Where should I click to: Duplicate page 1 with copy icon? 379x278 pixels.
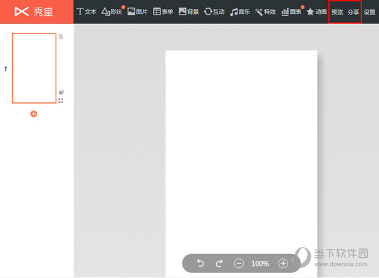tap(61, 92)
